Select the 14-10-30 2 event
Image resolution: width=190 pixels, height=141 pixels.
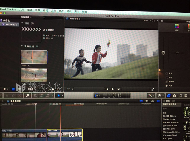click(10, 25)
